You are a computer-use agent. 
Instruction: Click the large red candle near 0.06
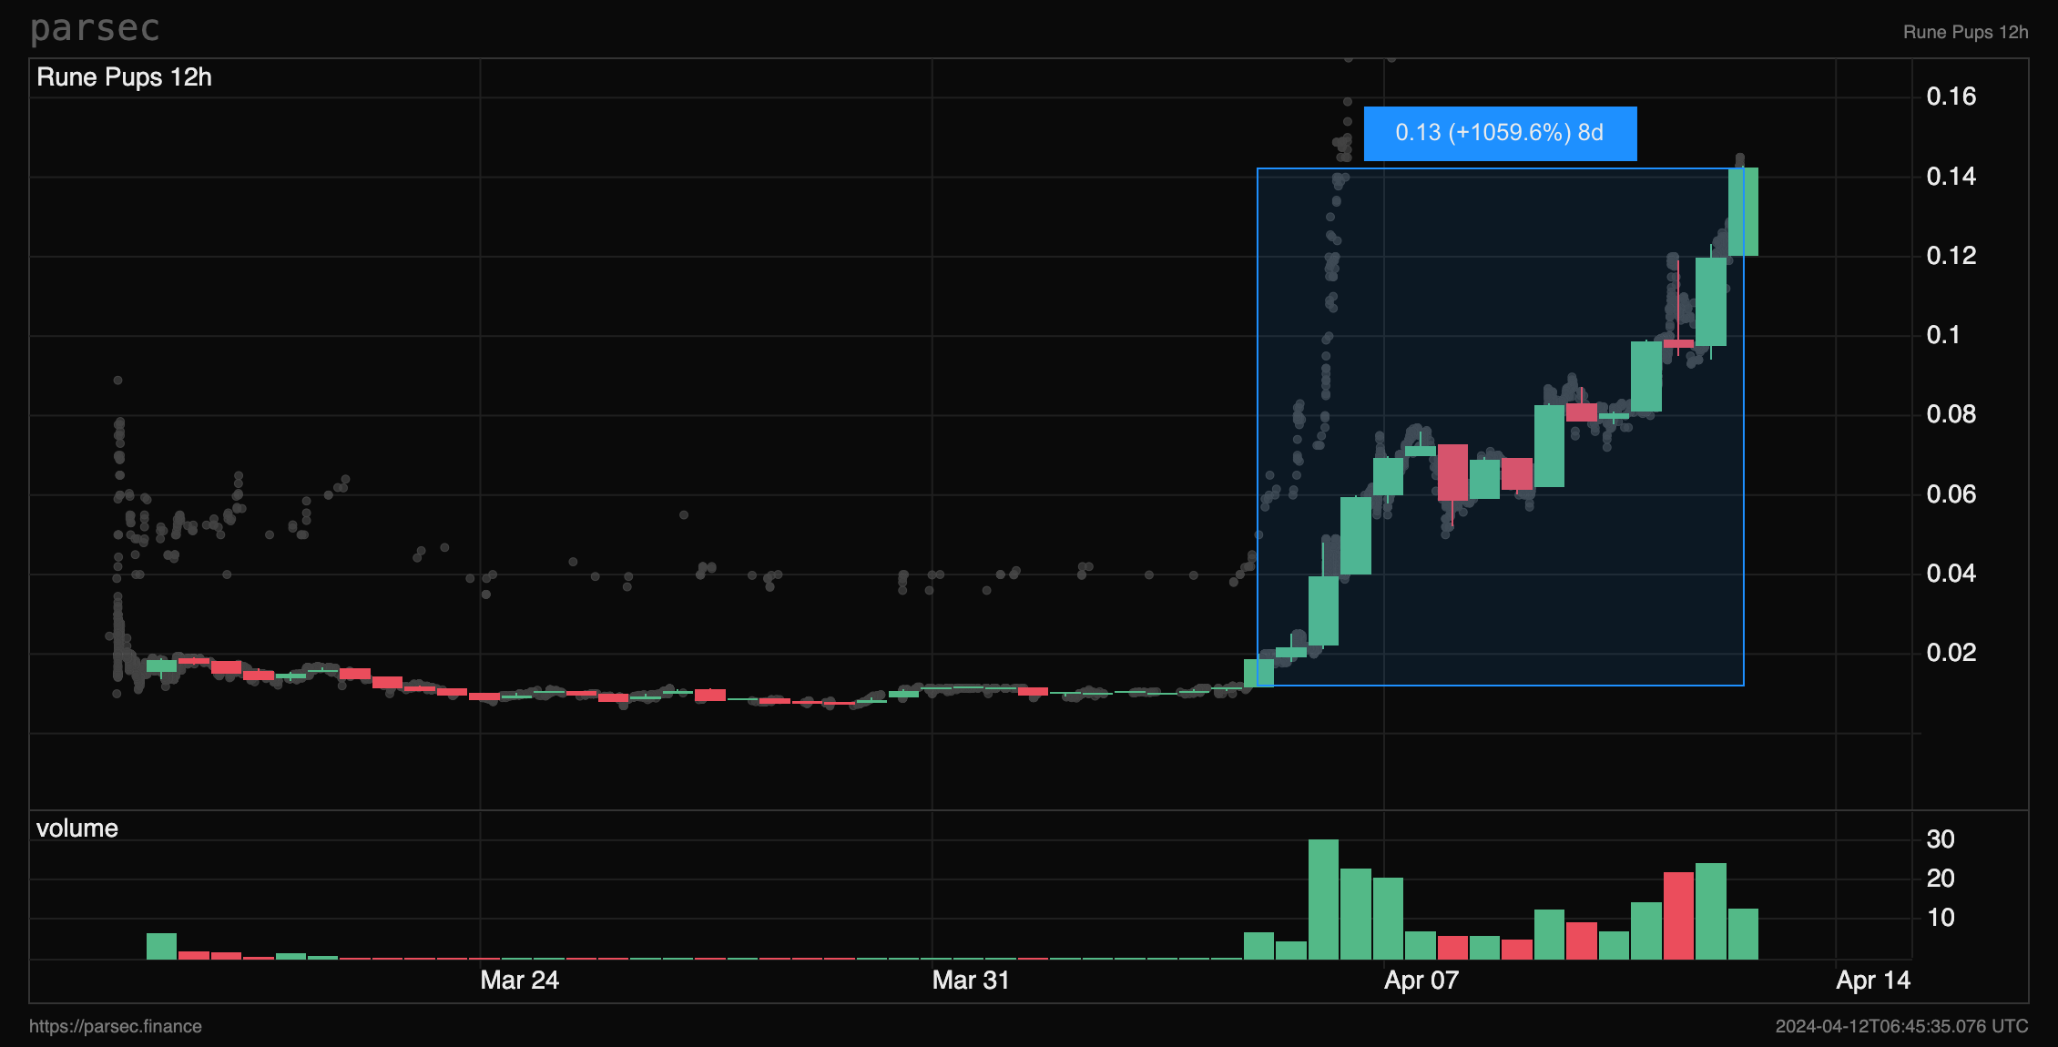click(1452, 472)
